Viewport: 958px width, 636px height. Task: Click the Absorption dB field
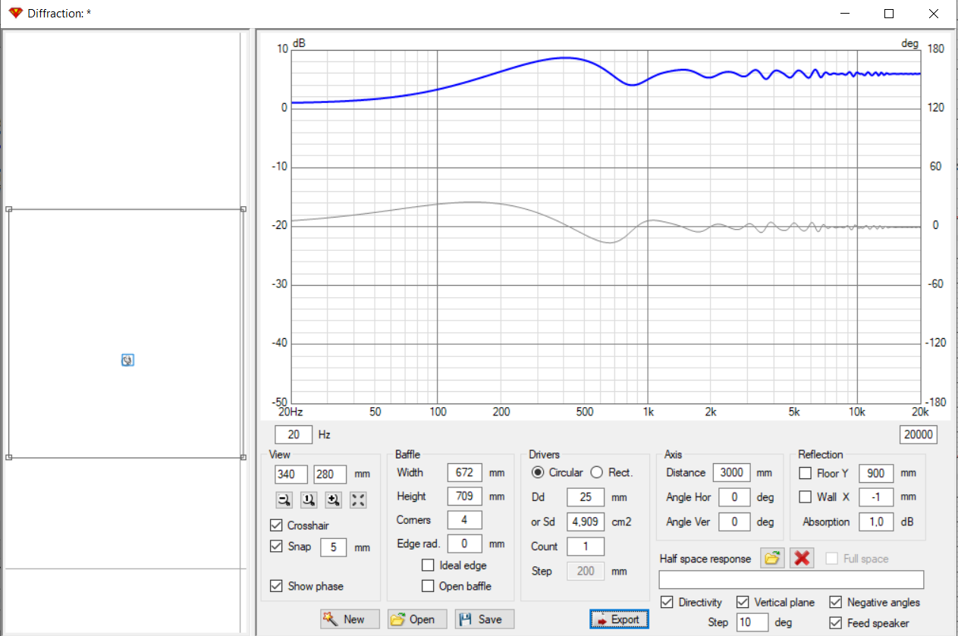tap(876, 522)
